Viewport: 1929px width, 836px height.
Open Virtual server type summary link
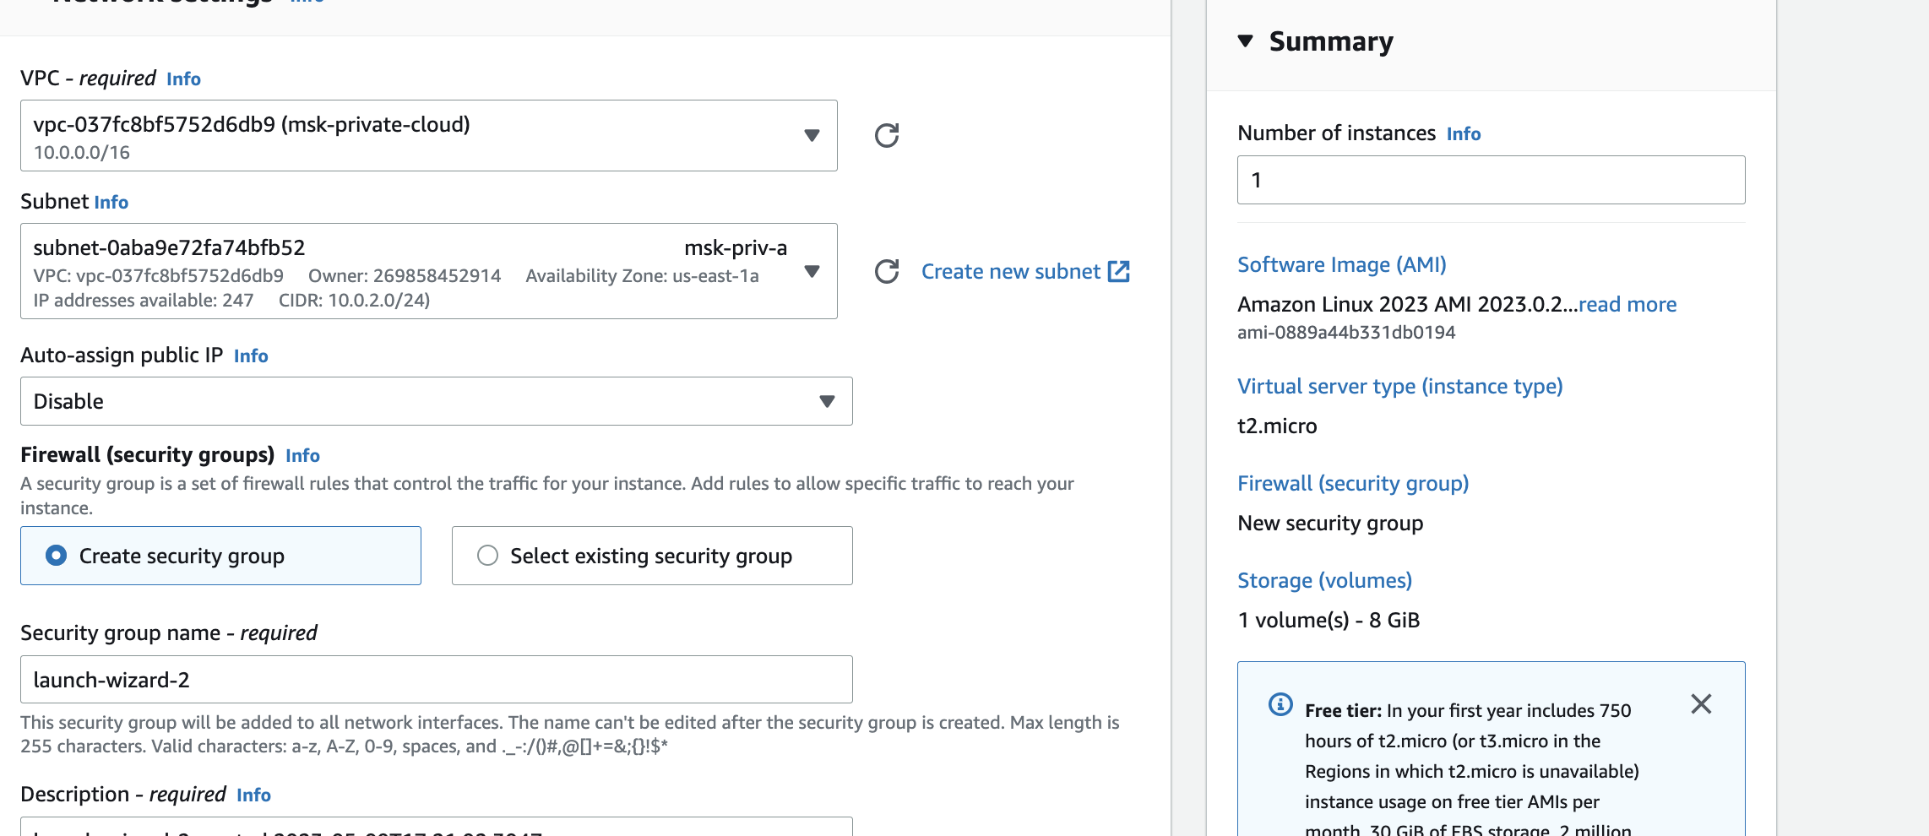pyautogui.click(x=1399, y=386)
